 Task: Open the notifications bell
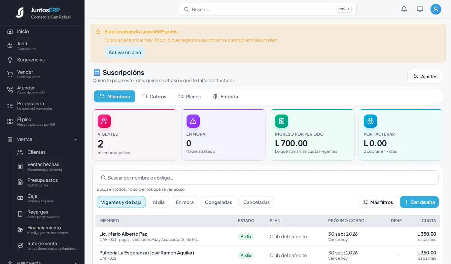tap(404, 9)
